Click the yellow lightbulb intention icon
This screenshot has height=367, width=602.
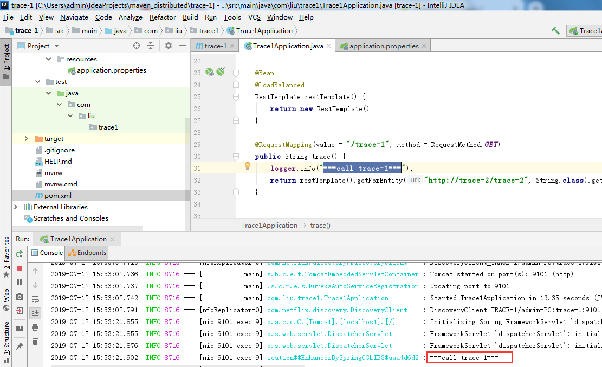(247, 166)
